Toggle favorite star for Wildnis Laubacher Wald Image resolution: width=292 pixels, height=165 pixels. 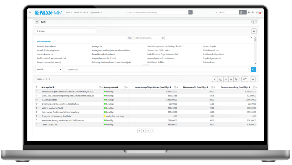click(36, 108)
